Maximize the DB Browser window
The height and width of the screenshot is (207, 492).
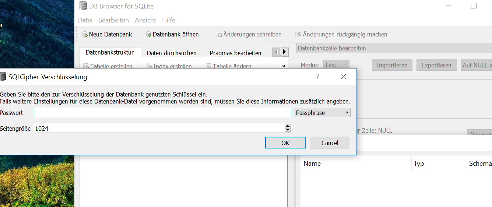[474, 6]
